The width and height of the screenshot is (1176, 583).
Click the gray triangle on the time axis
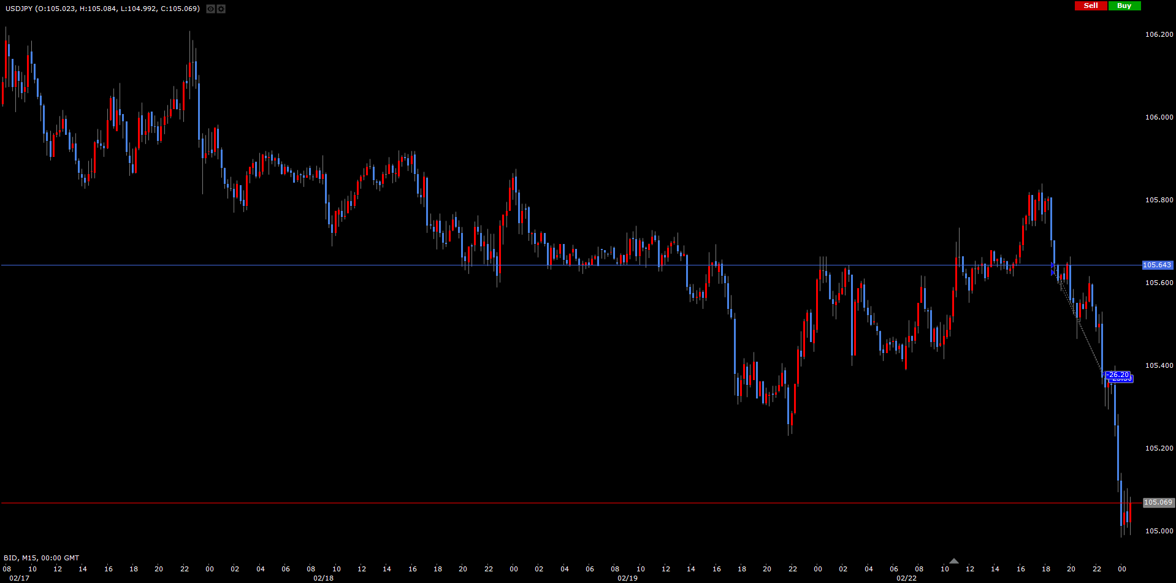(953, 561)
